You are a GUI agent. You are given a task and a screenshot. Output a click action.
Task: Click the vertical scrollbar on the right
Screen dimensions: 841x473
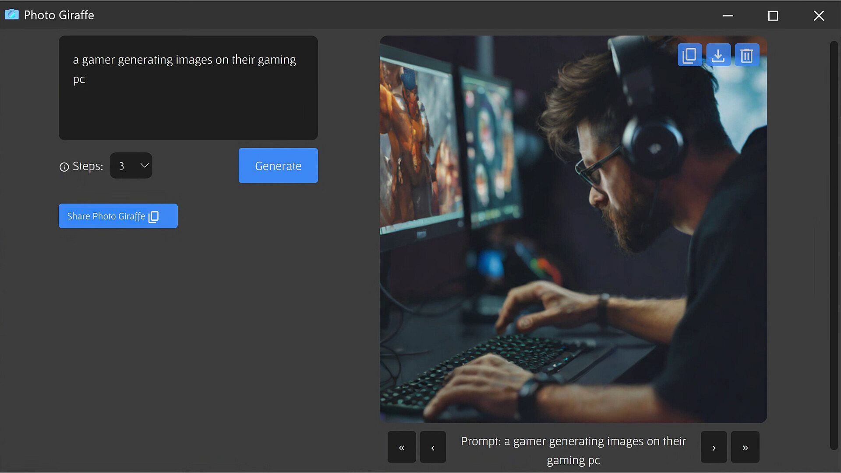[834, 245]
